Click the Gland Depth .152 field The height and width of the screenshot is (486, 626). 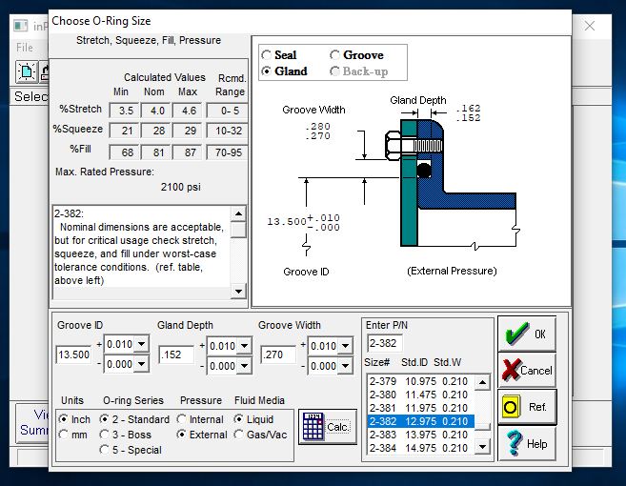click(176, 354)
